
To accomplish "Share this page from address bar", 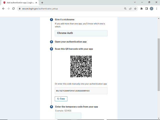I will point(130,9).
